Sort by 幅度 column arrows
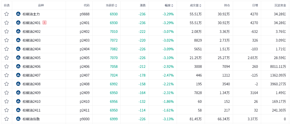Image resolution: width=290 pixels, height=124 pixels. (x=172, y=6)
